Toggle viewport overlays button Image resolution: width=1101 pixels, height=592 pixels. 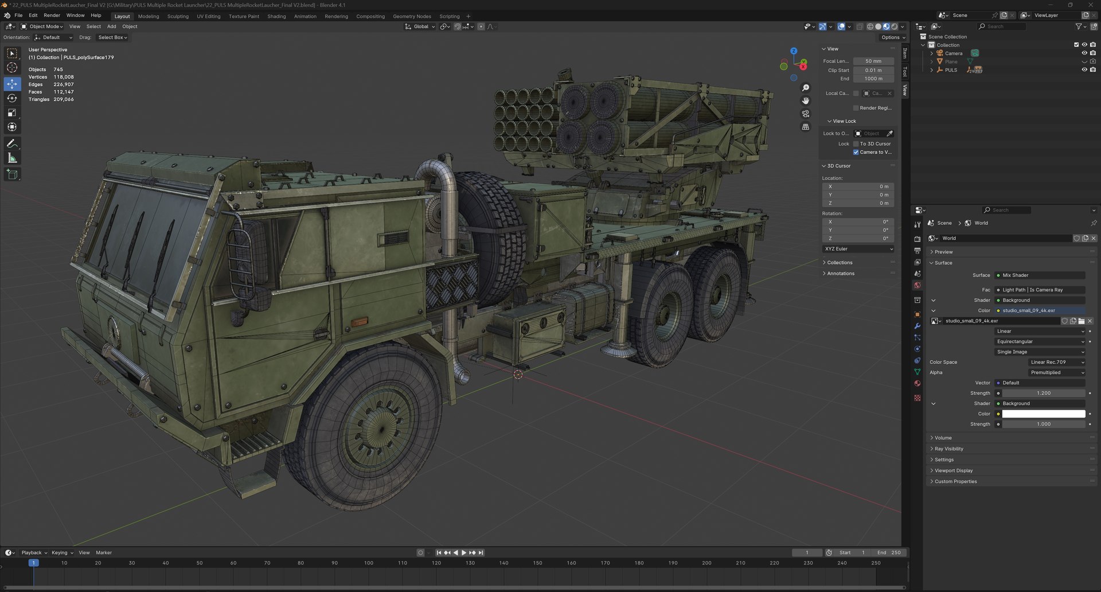pyautogui.click(x=841, y=26)
